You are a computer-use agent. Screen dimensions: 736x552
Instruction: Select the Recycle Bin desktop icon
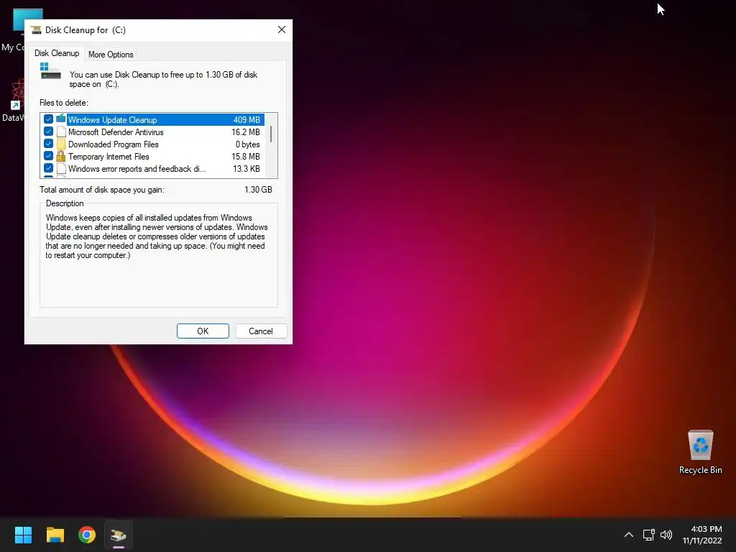[x=700, y=452]
